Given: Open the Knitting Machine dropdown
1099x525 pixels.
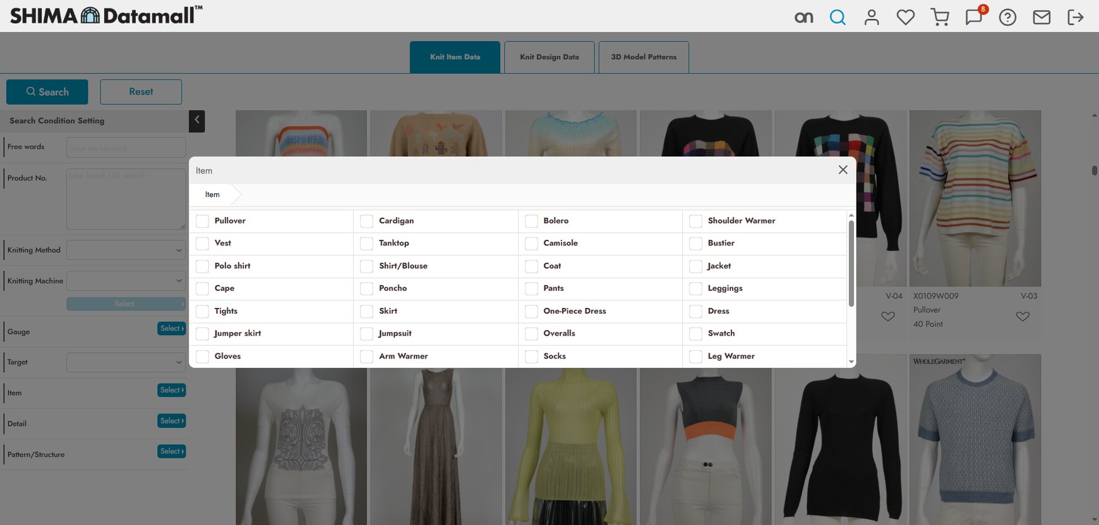Looking at the screenshot, I should pos(126,281).
